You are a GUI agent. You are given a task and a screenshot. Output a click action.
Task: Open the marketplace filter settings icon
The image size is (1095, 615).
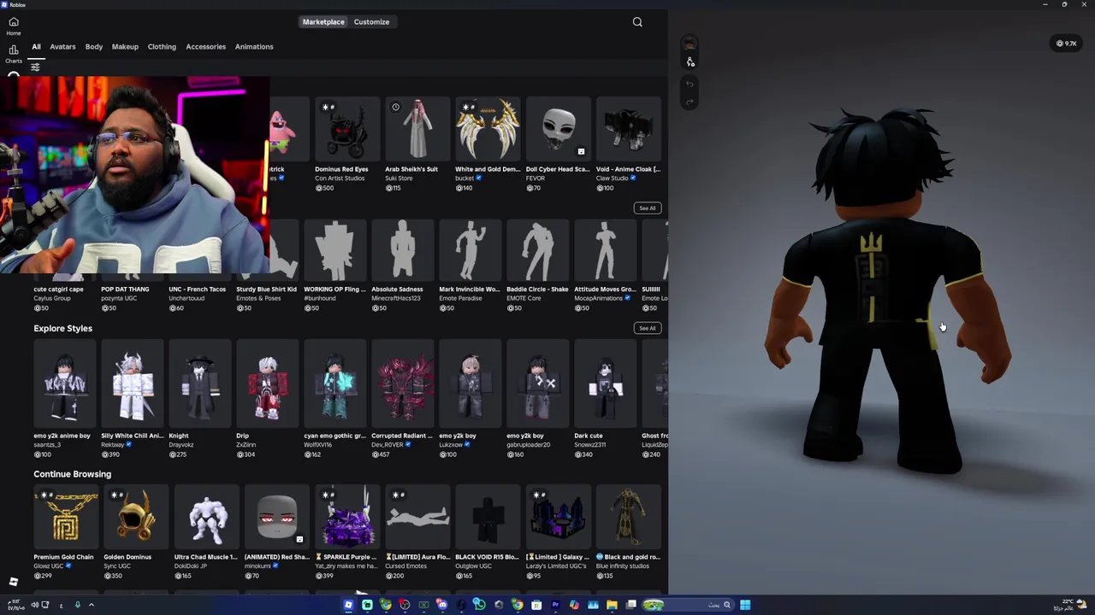pyautogui.click(x=35, y=67)
